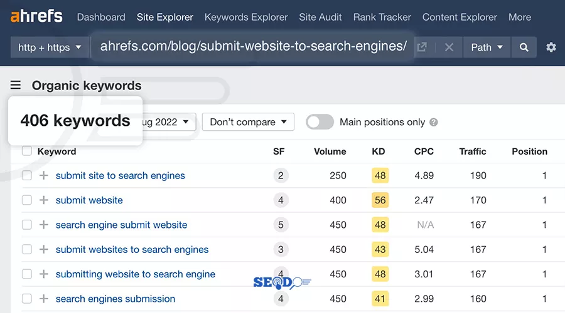
Task: Toggle Main positions only switch
Action: 320,122
